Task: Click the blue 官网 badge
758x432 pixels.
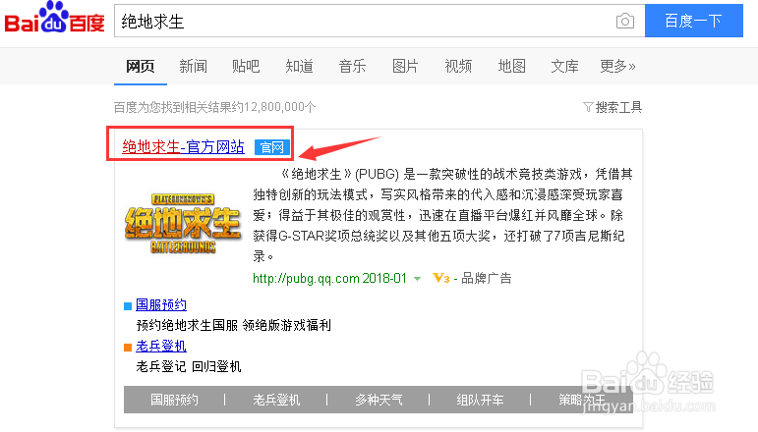Action: [272, 147]
